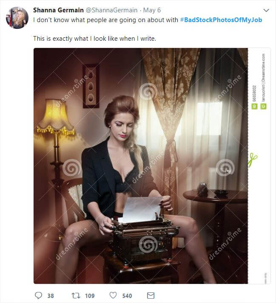This screenshot has height=303, width=276.
Task: Click the 109 retweets count
Action: pyautogui.click(x=90, y=296)
